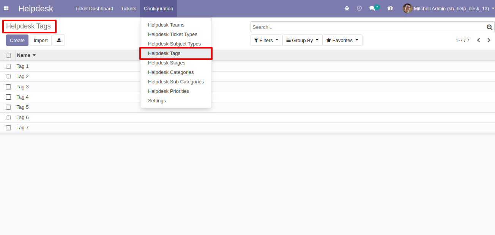Toggle the select-all checkbox in header
This screenshot has height=235, width=495.
click(8, 55)
